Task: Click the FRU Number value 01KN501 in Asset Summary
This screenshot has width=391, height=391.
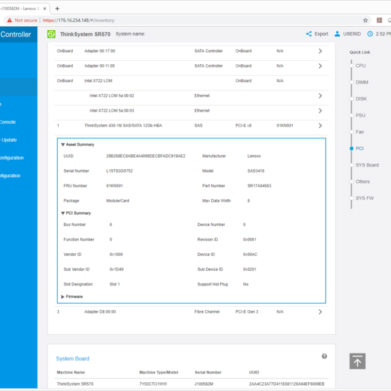Action: (x=114, y=186)
